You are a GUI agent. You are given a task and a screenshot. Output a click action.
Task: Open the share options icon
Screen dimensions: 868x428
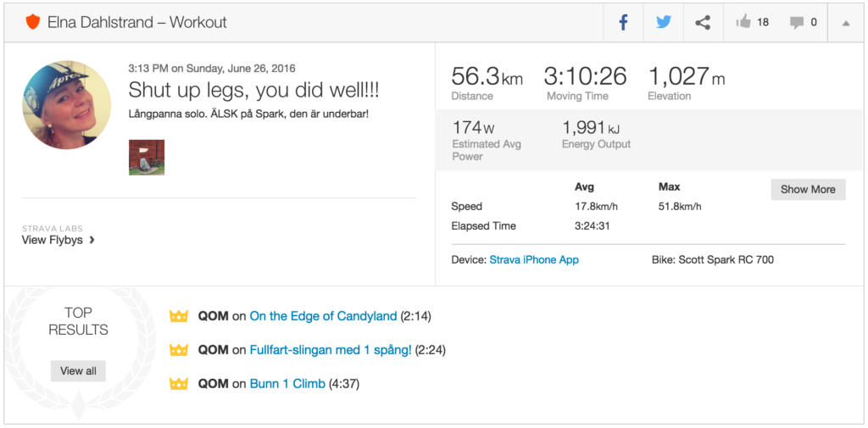coord(703,23)
